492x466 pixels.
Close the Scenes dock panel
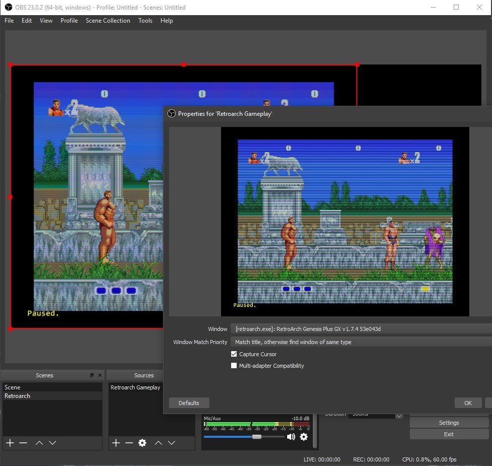(100, 375)
